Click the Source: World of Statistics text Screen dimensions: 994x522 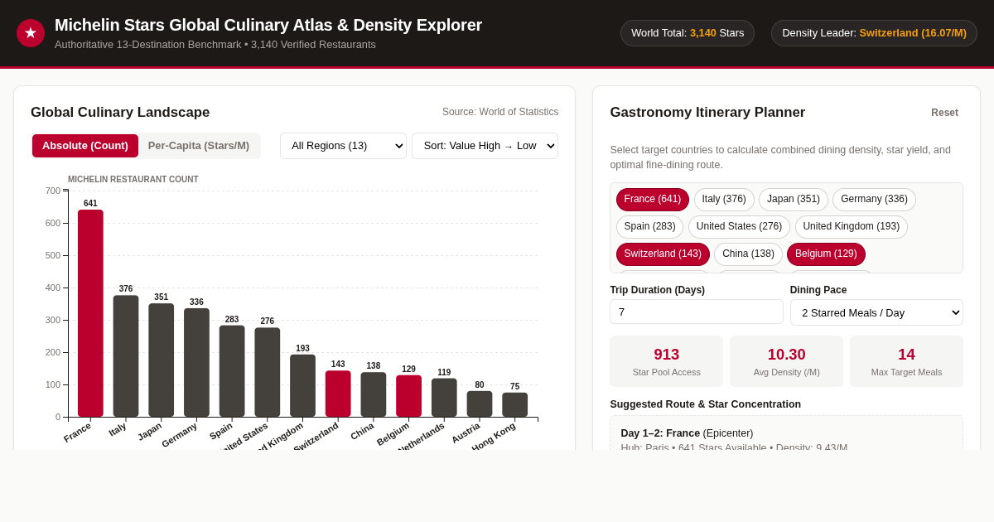point(500,112)
